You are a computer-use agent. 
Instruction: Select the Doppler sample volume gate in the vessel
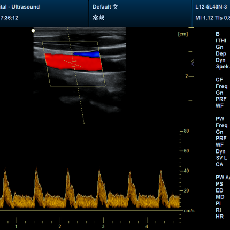(74, 64)
